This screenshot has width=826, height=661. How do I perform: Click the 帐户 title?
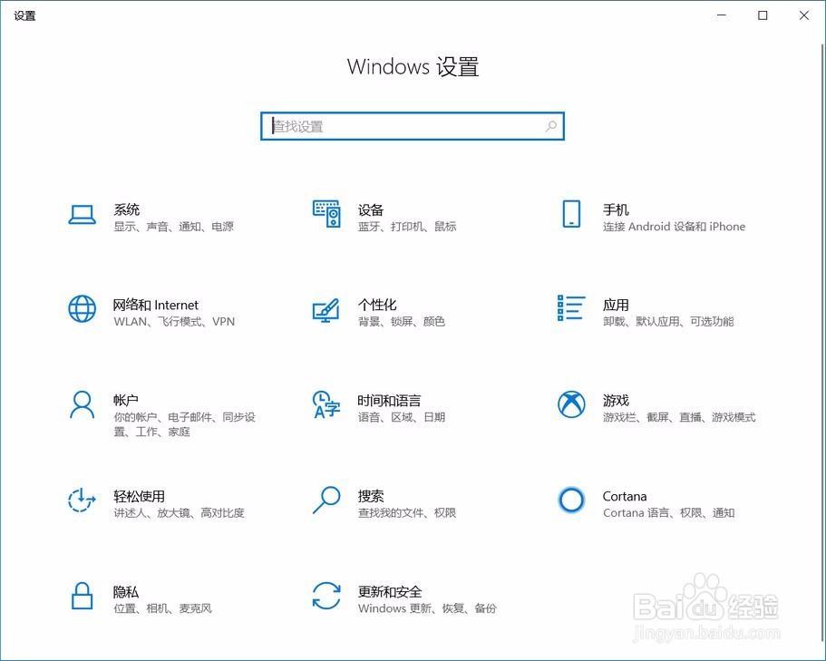click(126, 401)
